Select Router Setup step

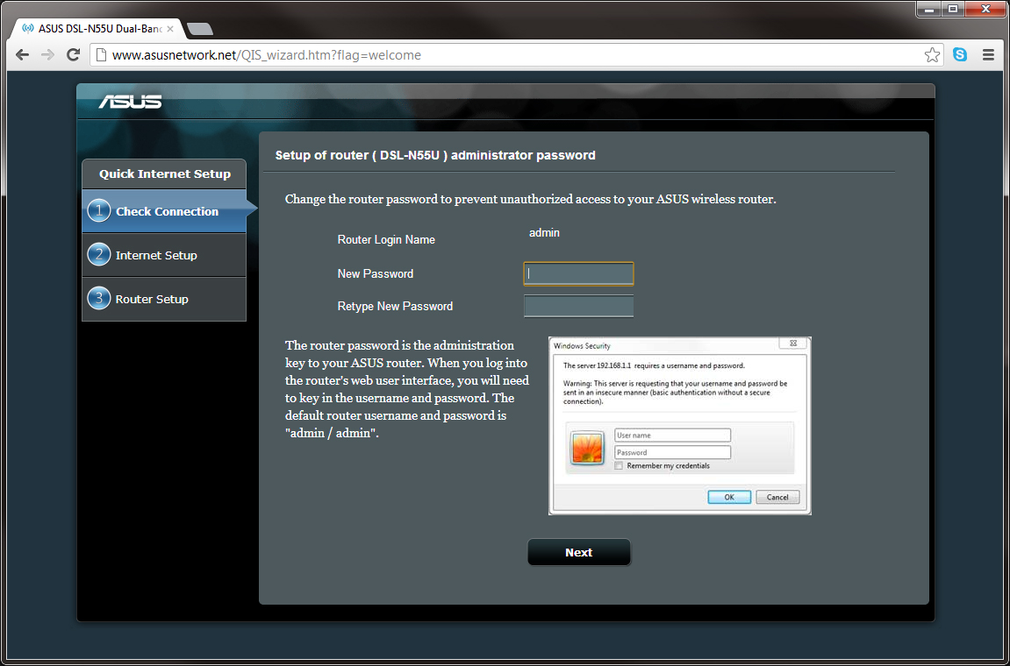coord(164,299)
